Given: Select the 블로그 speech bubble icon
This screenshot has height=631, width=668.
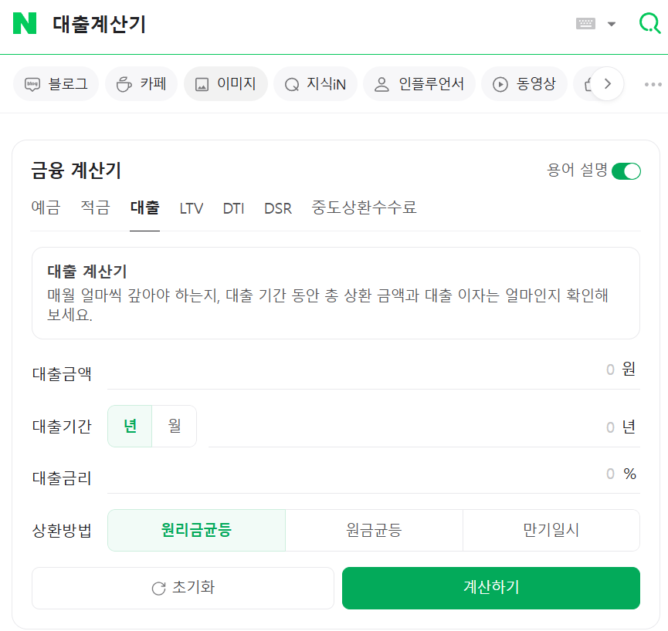Looking at the screenshot, I should (32, 85).
